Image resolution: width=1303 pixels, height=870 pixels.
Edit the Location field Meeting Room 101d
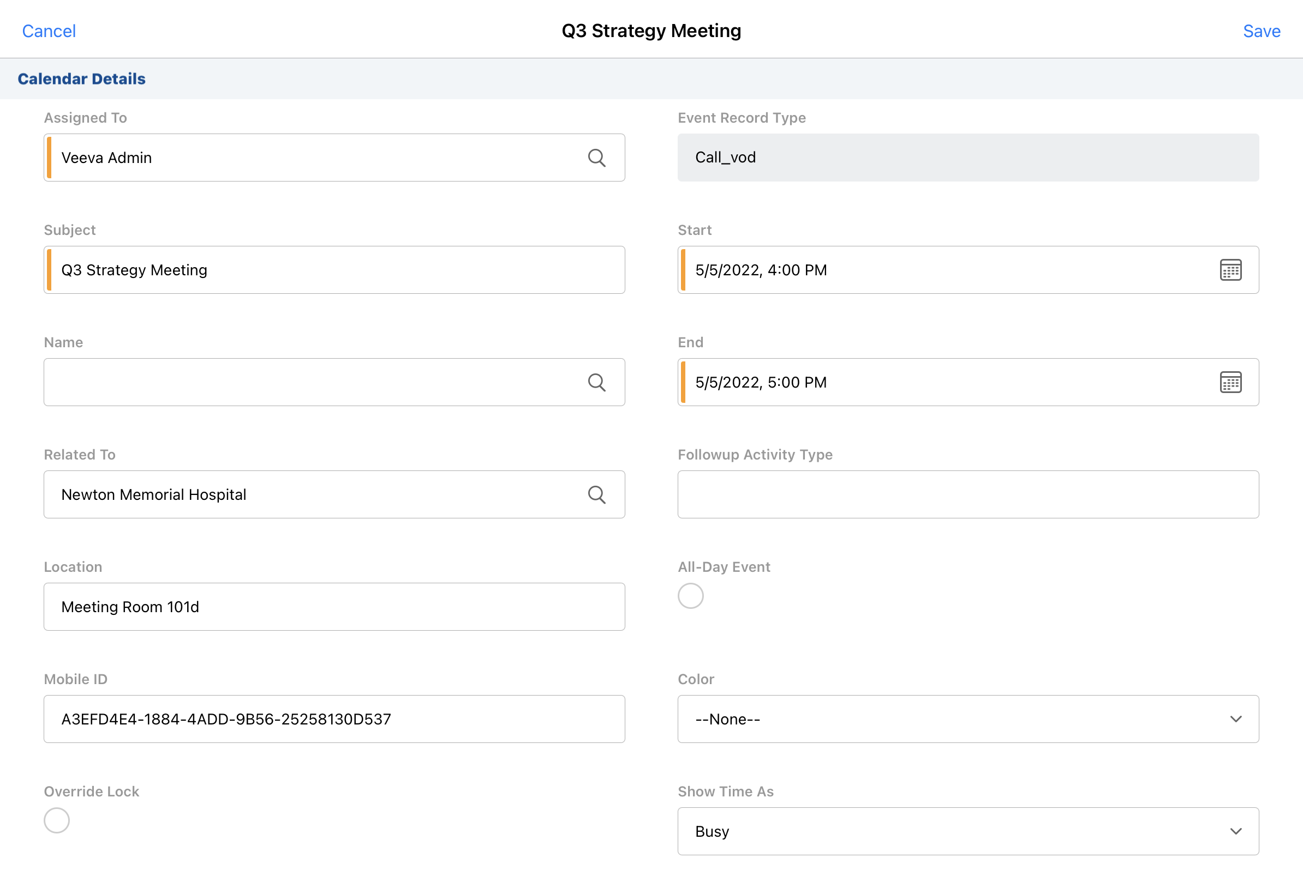[x=333, y=607]
